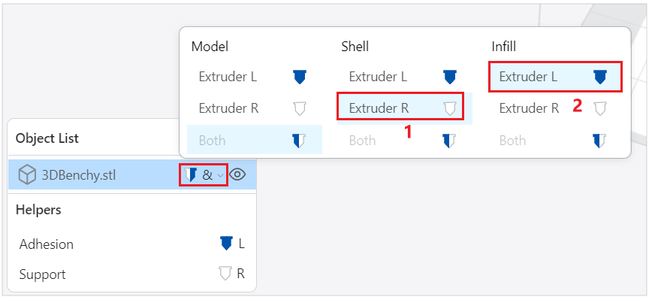Click the white nozzle icon in Infill Extruder R row
Viewport: 652px width, 300px height.
click(599, 108)
